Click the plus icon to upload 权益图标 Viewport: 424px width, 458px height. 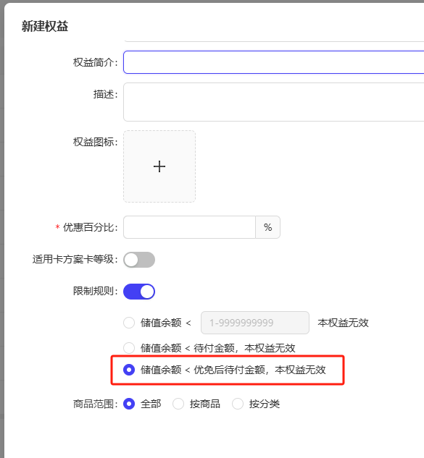point(159,166)
